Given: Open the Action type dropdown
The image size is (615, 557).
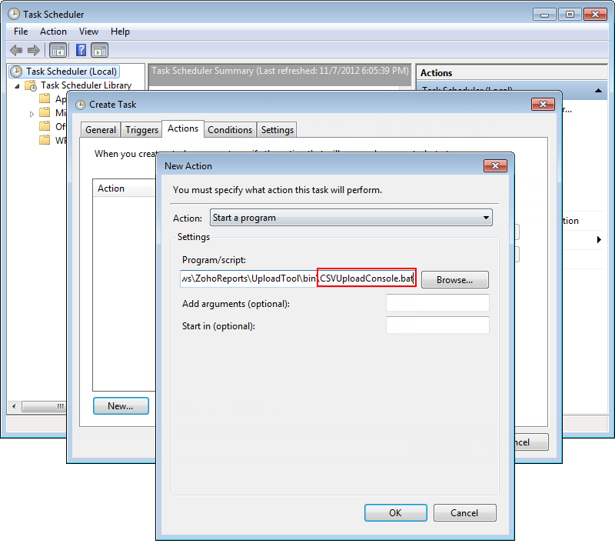Looking at the screenshot, I should click(x=351, y=218).
